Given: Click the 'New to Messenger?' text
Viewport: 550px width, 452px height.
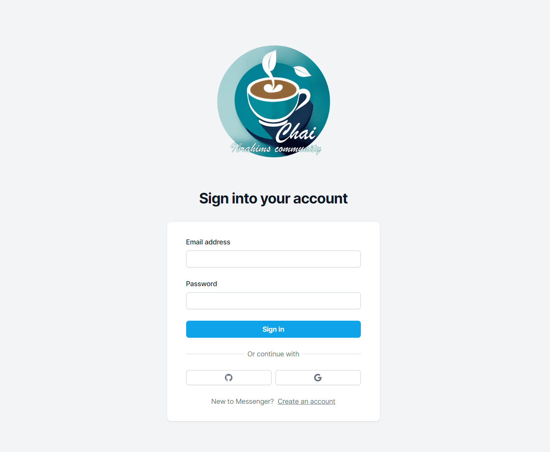Looking at the screenshot, I should click(242, 402).
